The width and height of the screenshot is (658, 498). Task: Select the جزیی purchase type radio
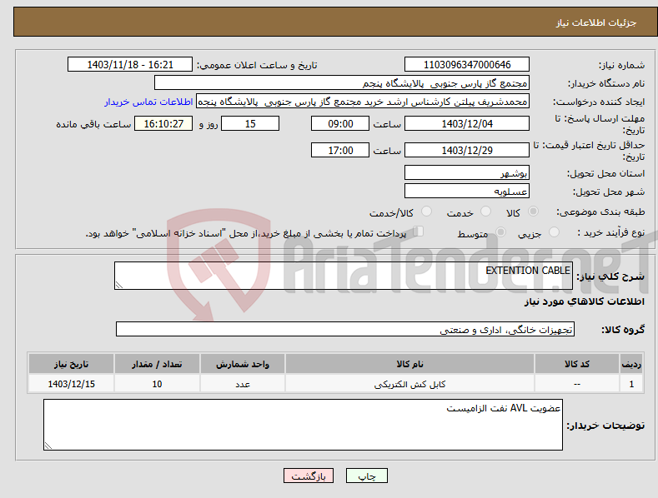[554, 232]
